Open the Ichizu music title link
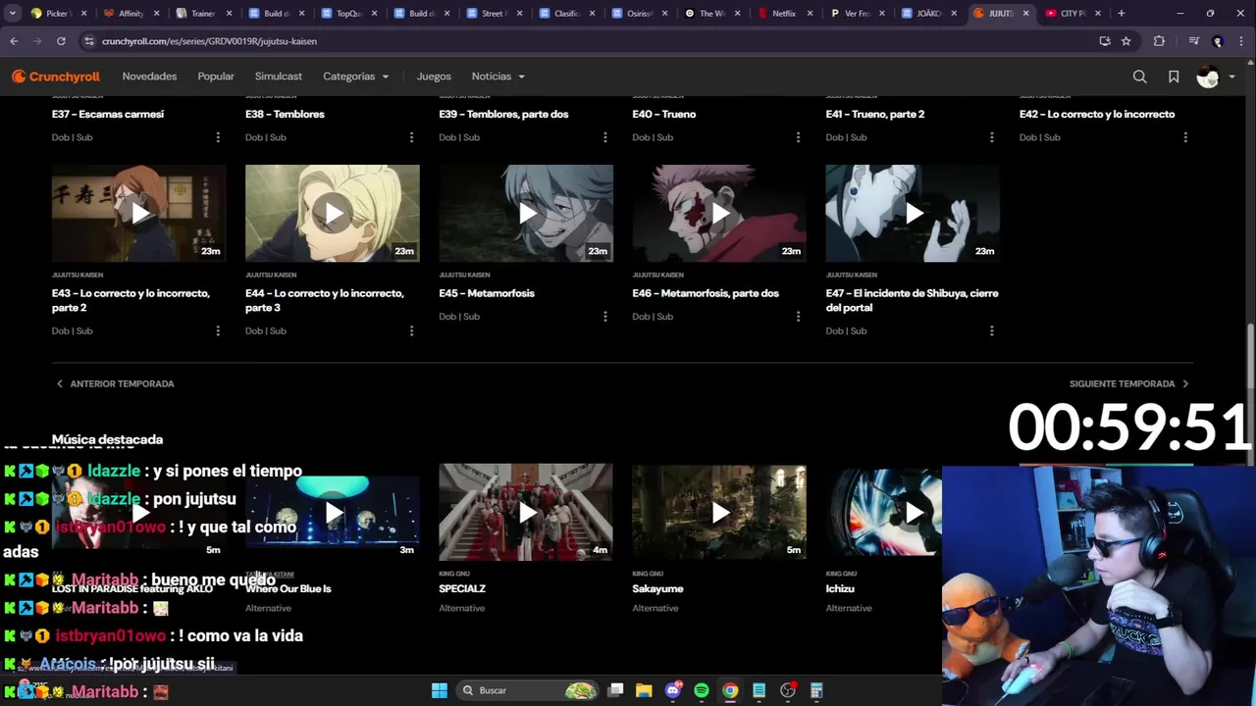 pyautogui.click(x=840, y=588)
